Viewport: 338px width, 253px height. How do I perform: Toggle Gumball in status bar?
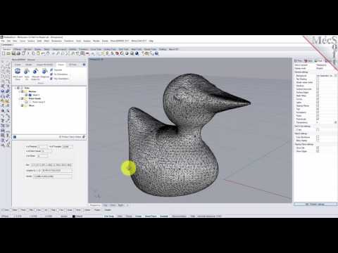click(x=164, y=216)
